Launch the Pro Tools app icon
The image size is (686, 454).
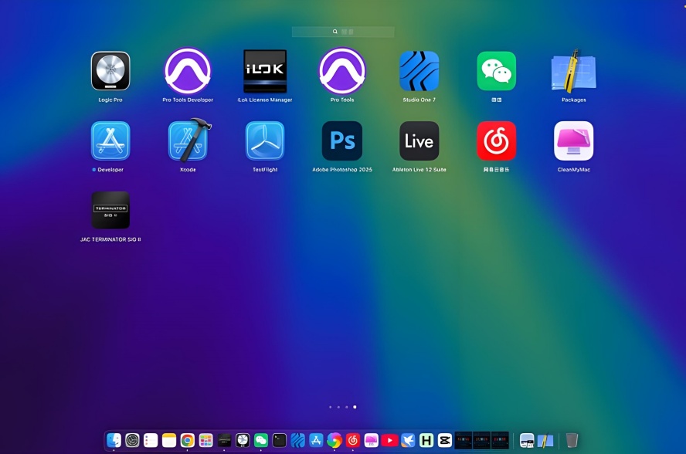coord(342,71)
